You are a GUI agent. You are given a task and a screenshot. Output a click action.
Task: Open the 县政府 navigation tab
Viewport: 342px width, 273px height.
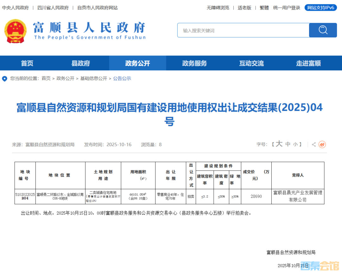[81, 63]
